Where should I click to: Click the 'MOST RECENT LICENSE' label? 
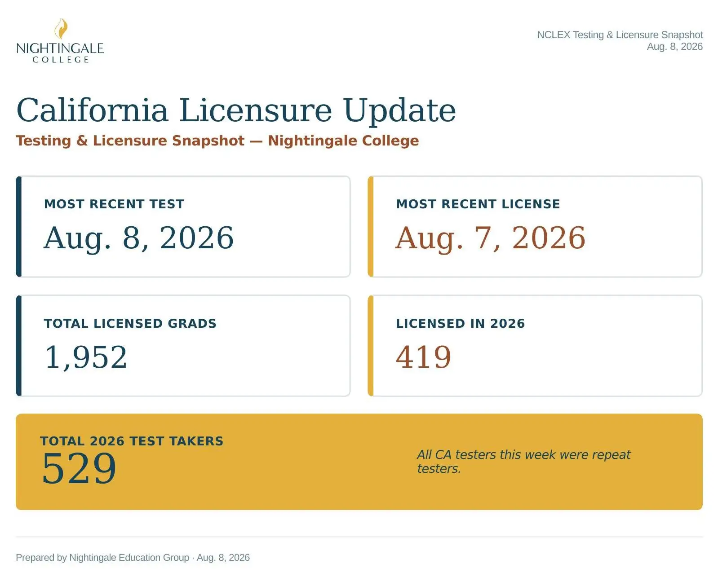coord(478,204)
